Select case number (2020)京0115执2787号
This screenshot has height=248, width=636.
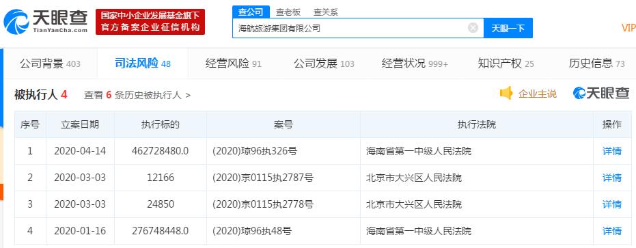262,178
